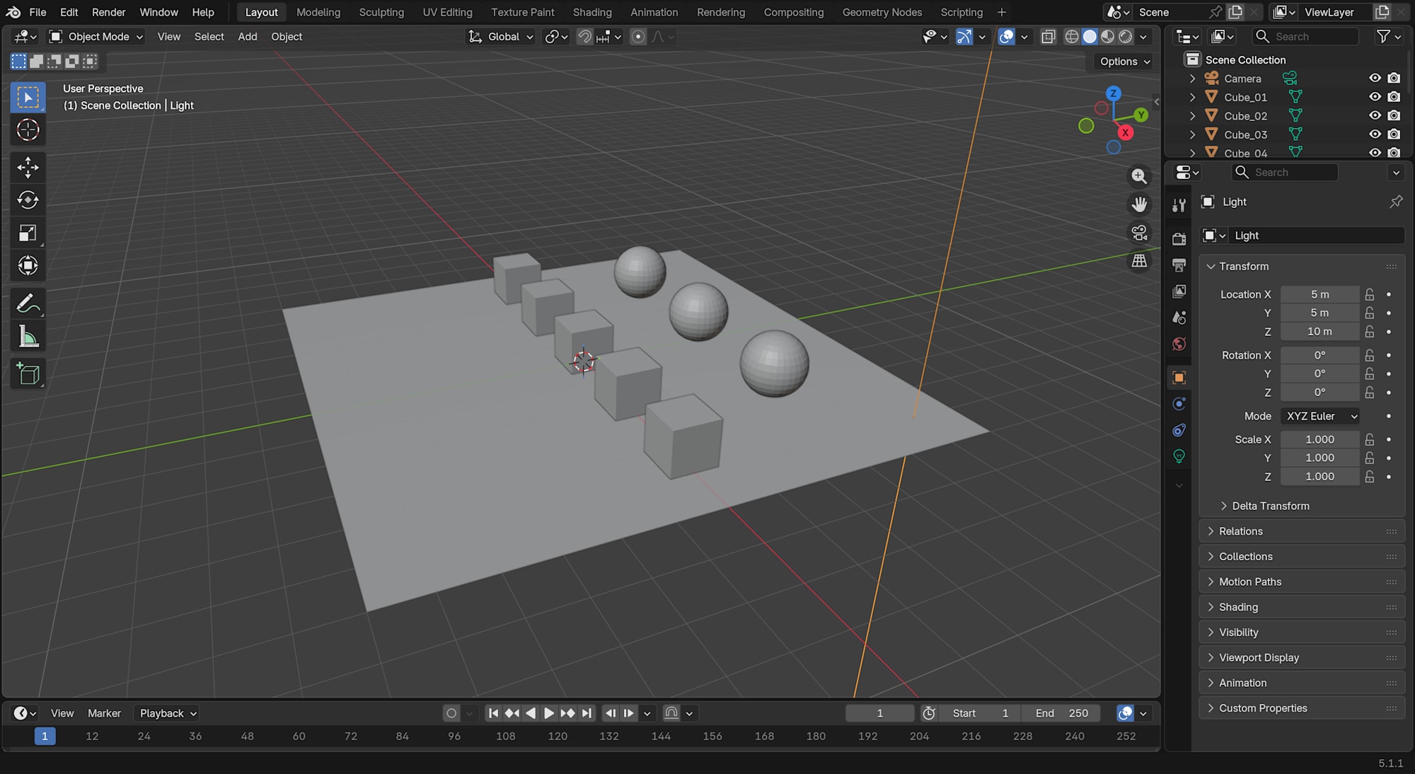Open the XYZ Euler rotation mode dropdown
The image size is (1415, 774).
click(1321, 416)
